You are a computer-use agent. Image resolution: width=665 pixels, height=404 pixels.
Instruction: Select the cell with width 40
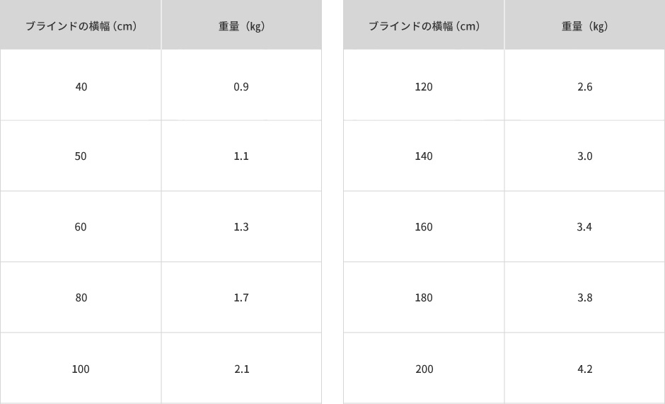(x=81, y=85)
